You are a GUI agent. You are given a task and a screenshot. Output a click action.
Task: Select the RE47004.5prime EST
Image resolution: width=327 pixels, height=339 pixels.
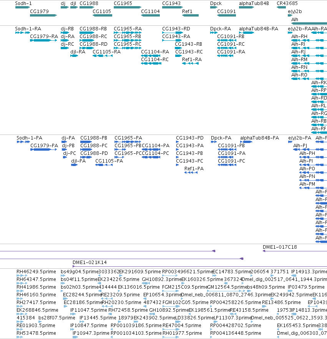[x=172, y=329]
